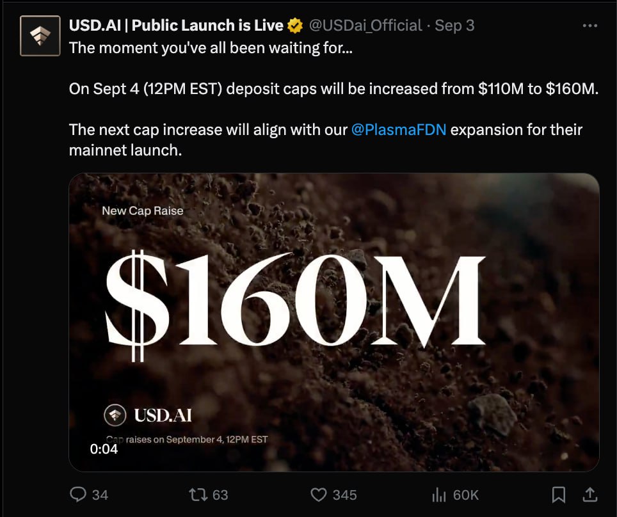Open the @PlasmaFDN mention link
Image resolution: width=617 pixels, height=517 pixels.
coord(399,129)
